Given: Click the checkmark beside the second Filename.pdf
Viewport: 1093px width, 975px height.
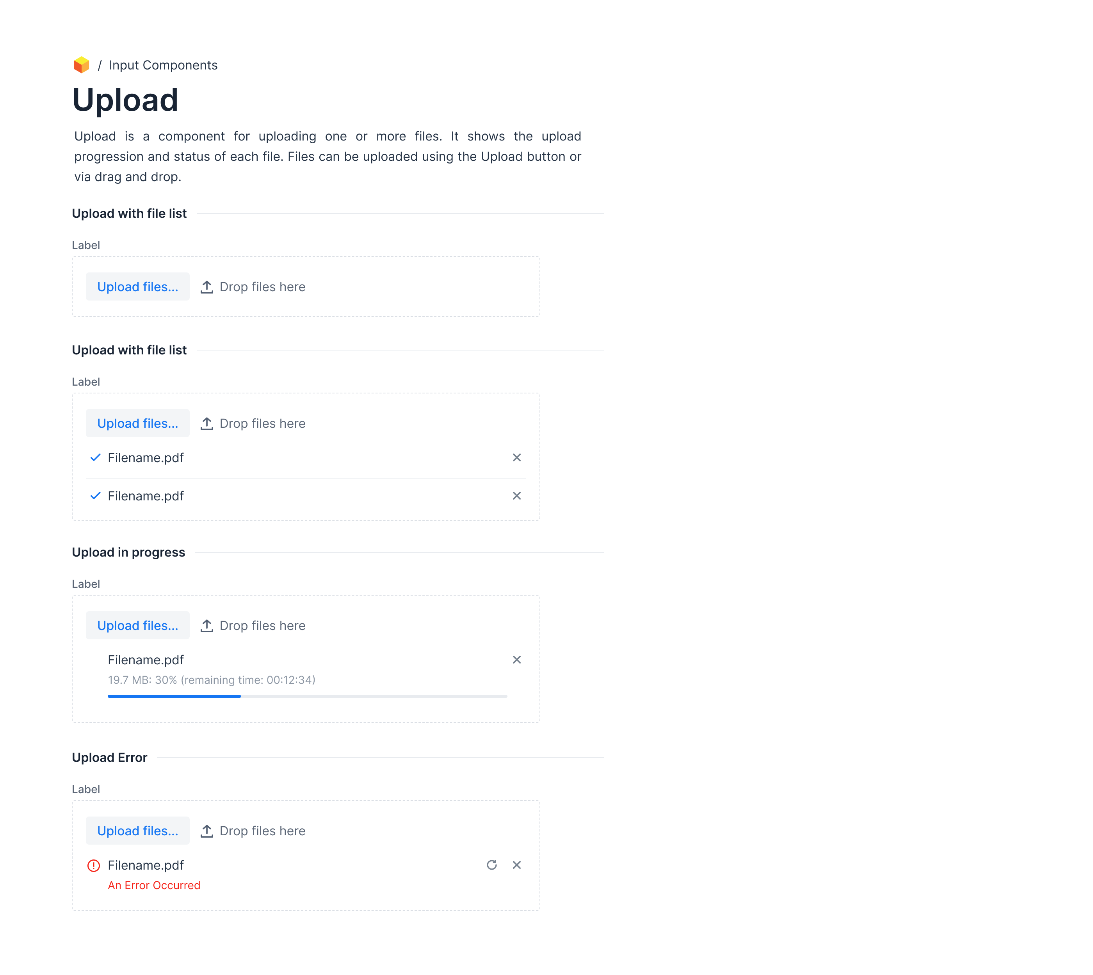Looking at the screenshot, I should pyautogui.click(x=95, y=496).
